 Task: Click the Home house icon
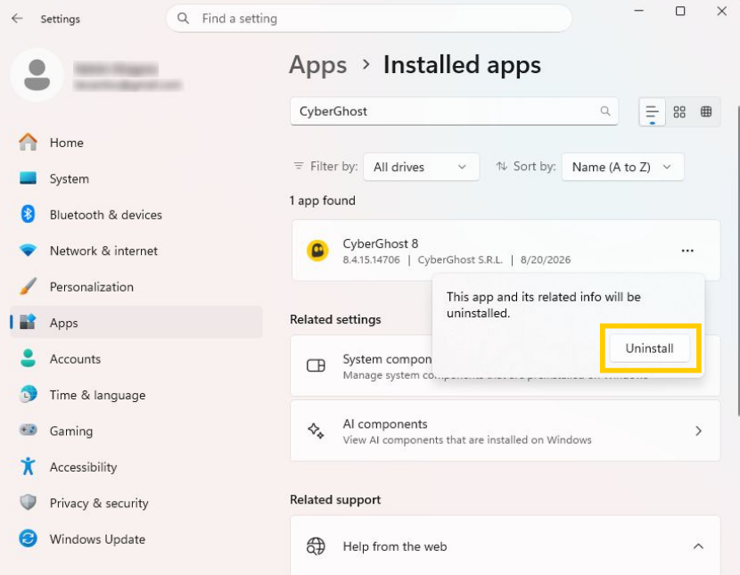tap(28, 142)
